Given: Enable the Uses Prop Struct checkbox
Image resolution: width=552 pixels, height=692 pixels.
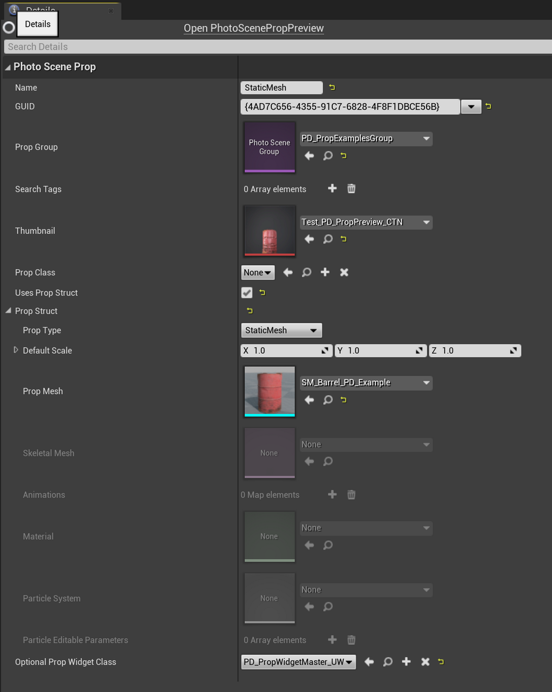Looking at the screenshot, I should 246,292.
